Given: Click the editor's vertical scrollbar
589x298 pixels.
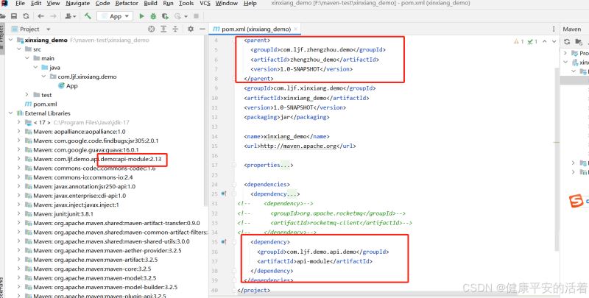Looking at the screenshot, I should (557, 161).
